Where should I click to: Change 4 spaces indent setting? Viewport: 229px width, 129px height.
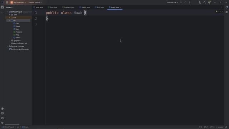(x=219, y=127)
